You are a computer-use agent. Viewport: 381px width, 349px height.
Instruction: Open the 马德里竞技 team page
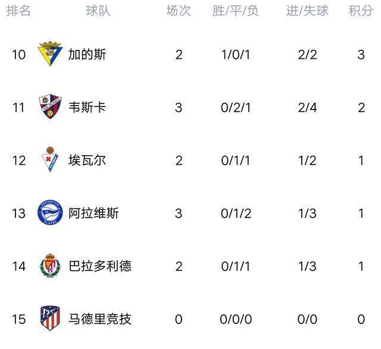[x=100, y=319]
